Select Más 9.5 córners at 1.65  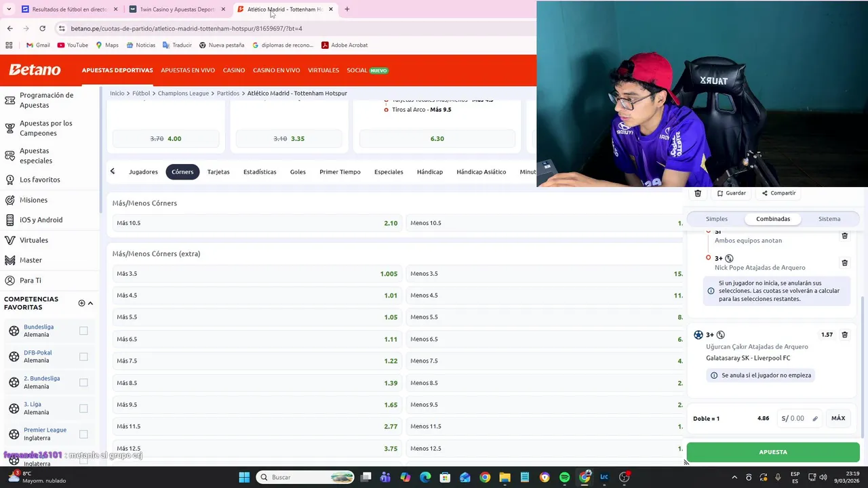point(257,405)
